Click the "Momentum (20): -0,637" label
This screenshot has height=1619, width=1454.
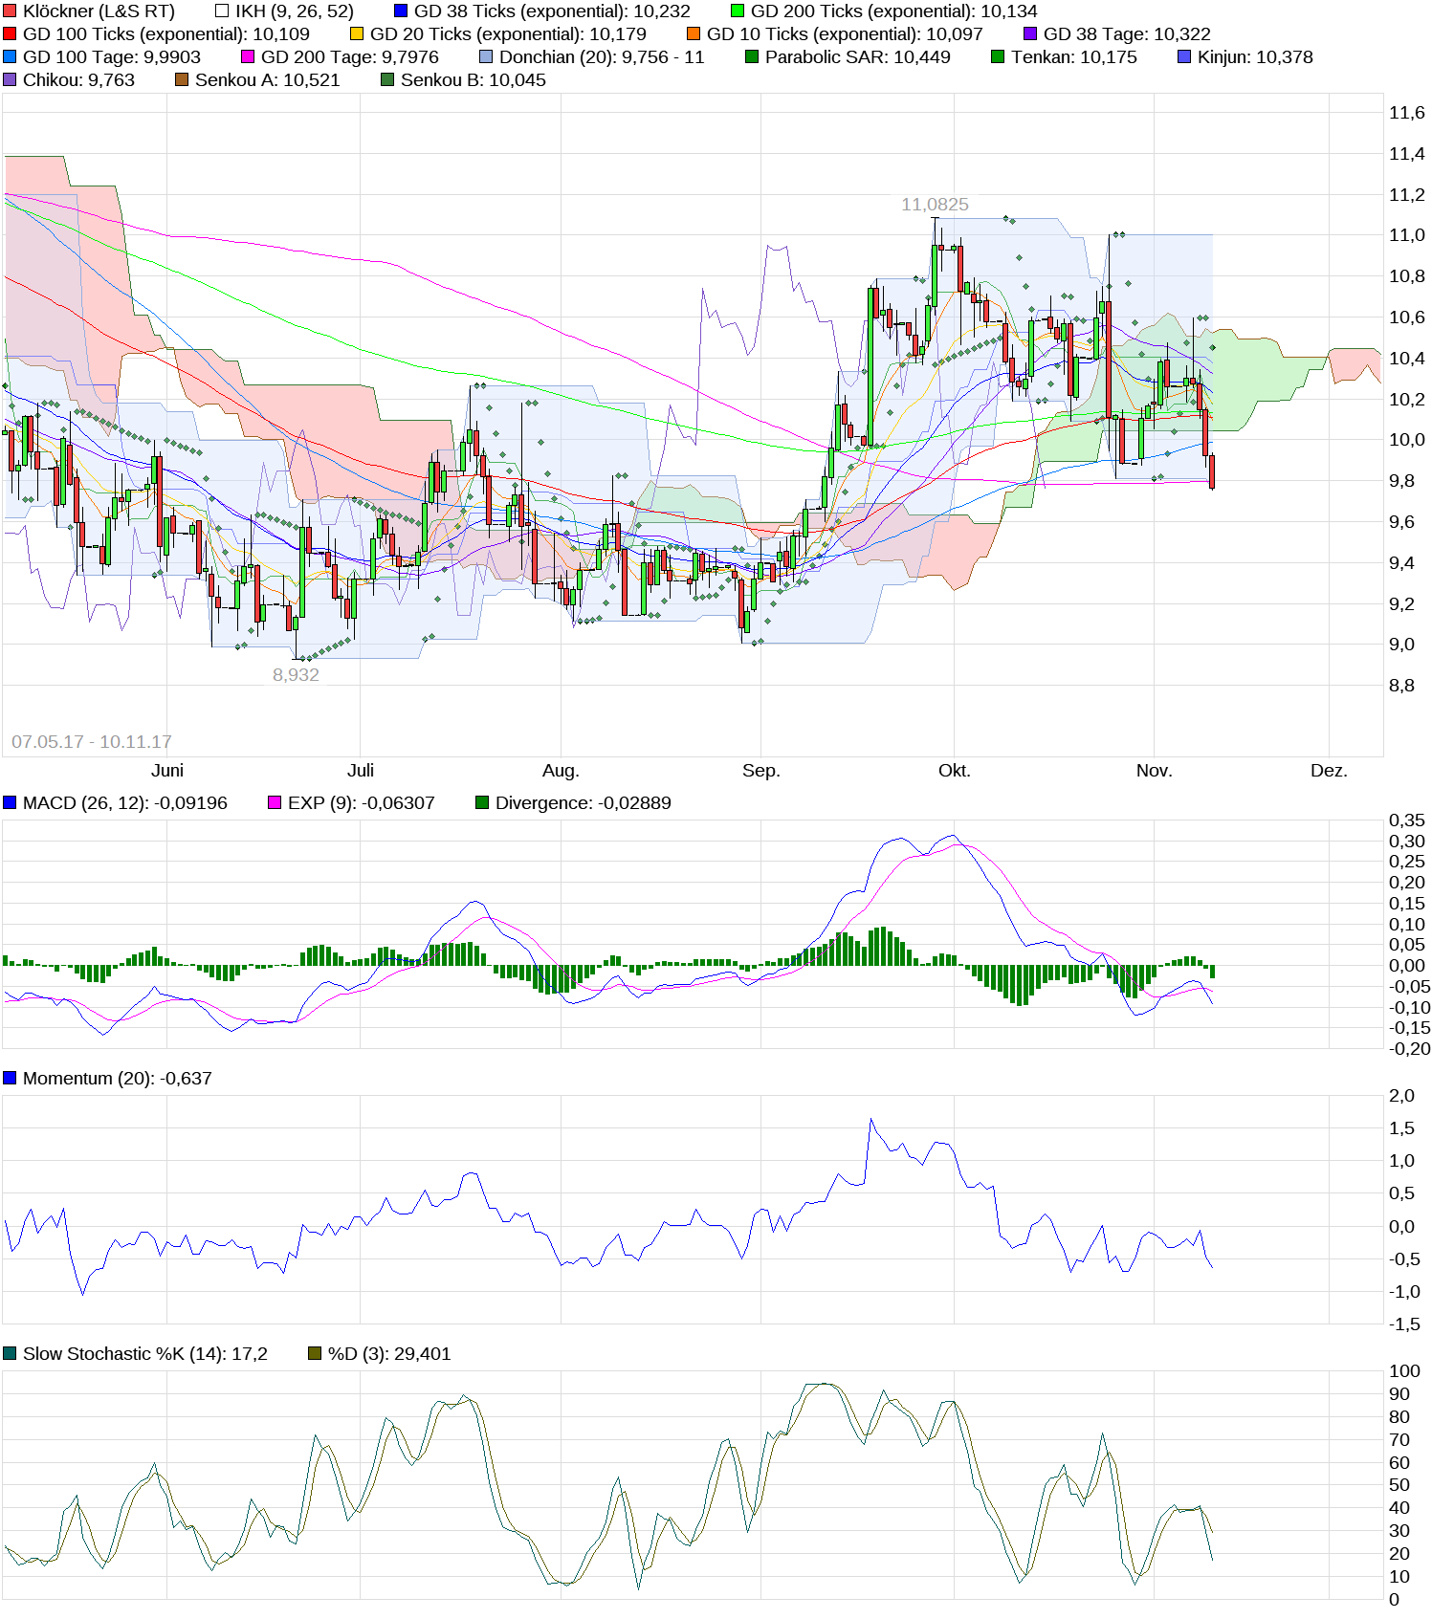pyautogui.click(x=118, y=1079)
